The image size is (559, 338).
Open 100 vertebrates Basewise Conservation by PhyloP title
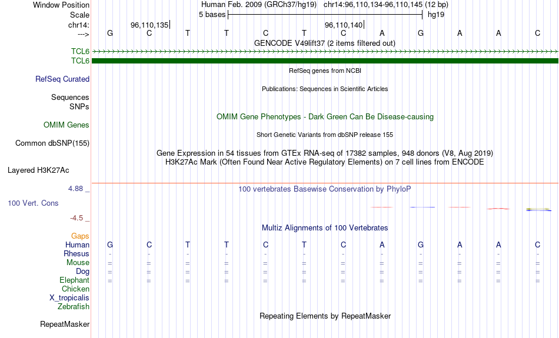(325, 189)
